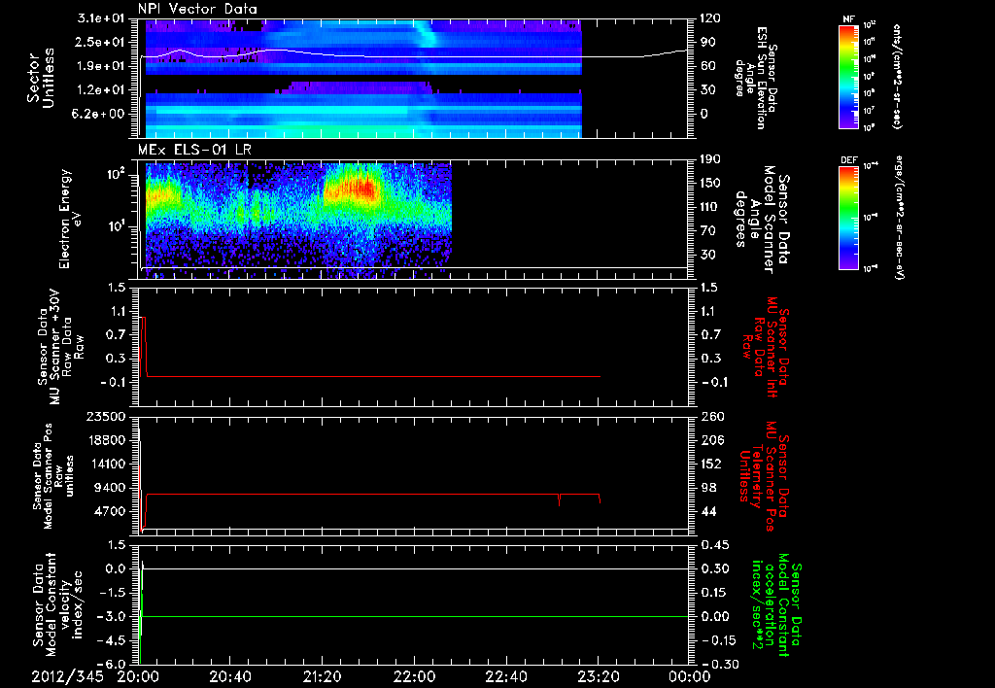Click the 4700 scanner position tick label
Screen dimensions: 995x688
click(109, 511)
